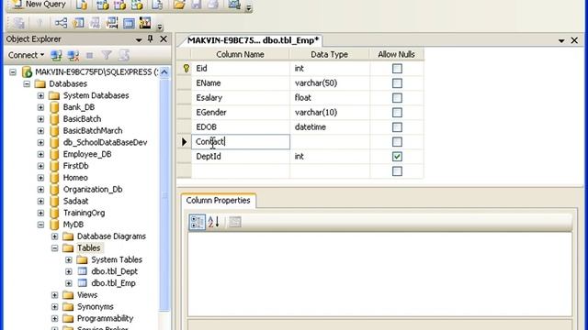The width and height of the screenshot is (588, 330).
Task: Click the Connect Object Explorer icon
Action: pos(56,55)
